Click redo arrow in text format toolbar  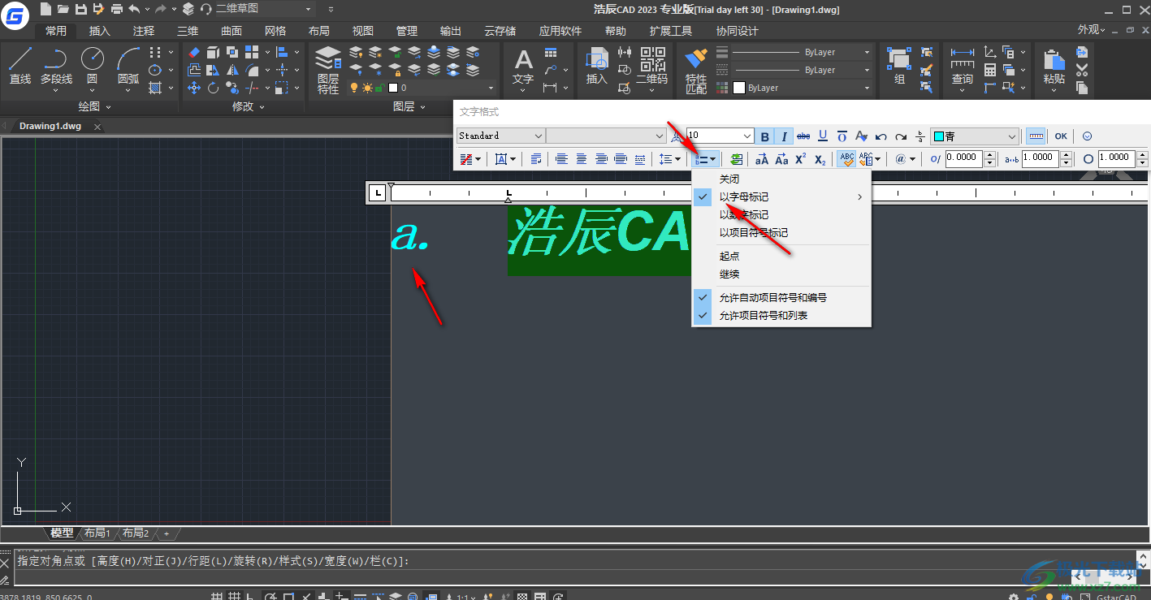click(x=901, y=136)
